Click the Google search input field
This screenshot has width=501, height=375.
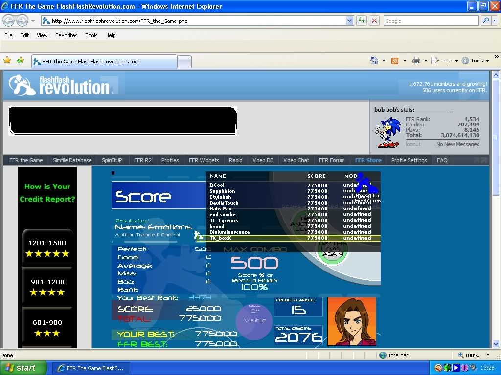point(431,21)
